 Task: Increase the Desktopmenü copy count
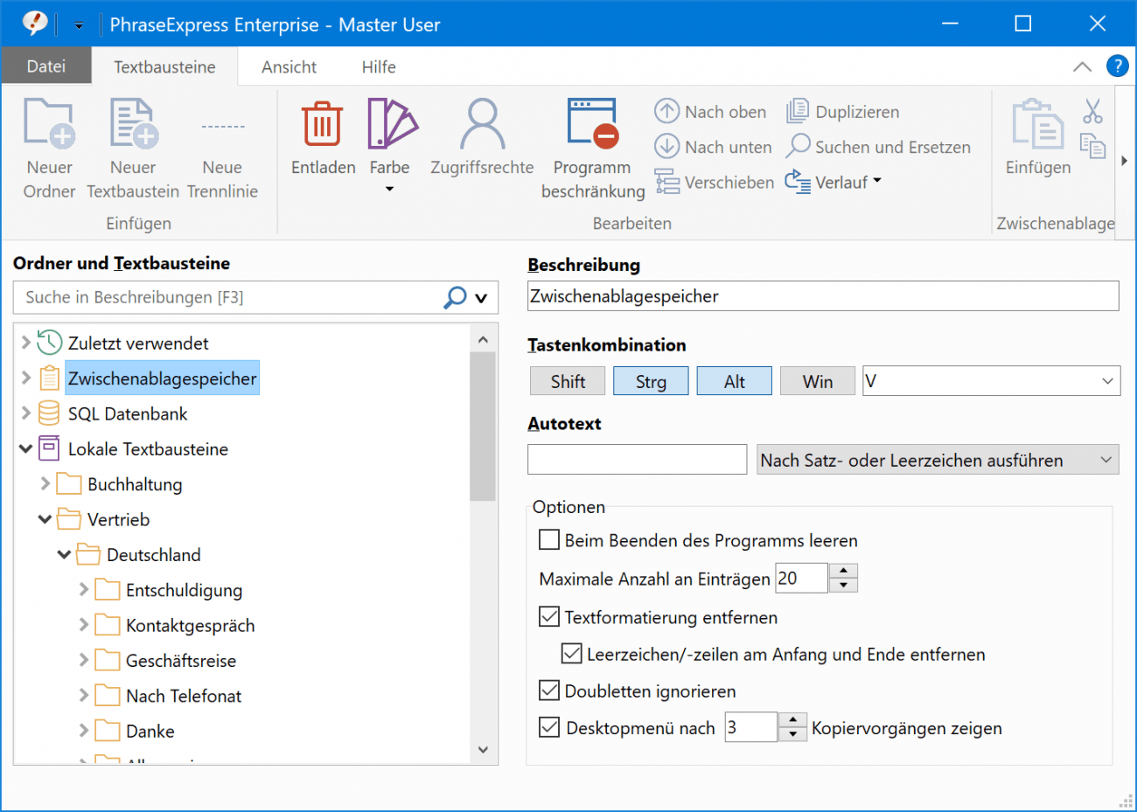pyautogui.click(x=792, y=719)
